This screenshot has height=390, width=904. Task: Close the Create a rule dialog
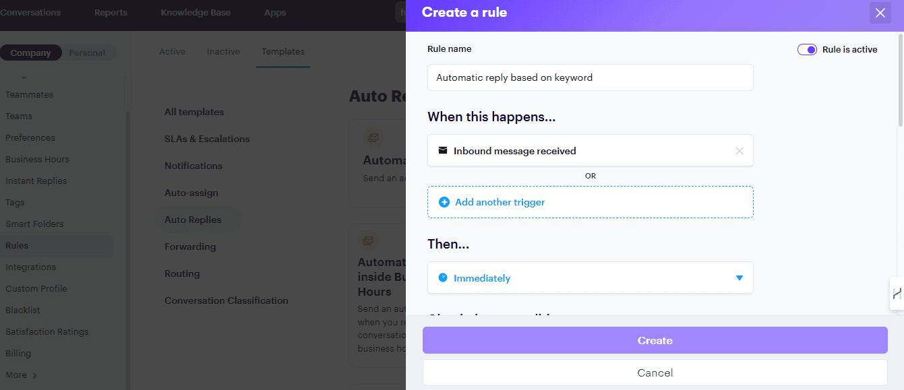[880, 13]
